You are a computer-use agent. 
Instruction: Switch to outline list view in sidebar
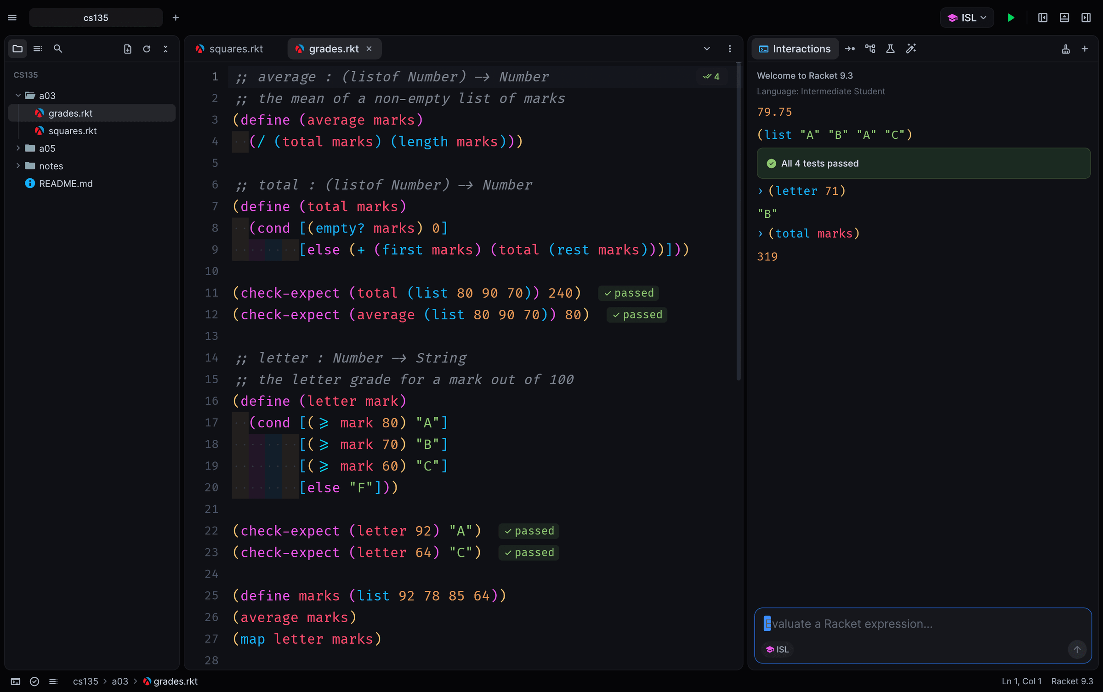[38, 49]
